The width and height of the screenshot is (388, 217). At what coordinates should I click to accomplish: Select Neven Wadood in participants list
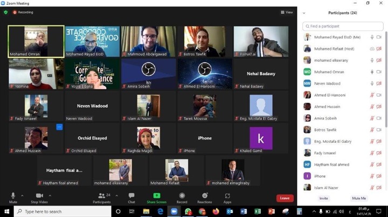[x=343, y=84]
